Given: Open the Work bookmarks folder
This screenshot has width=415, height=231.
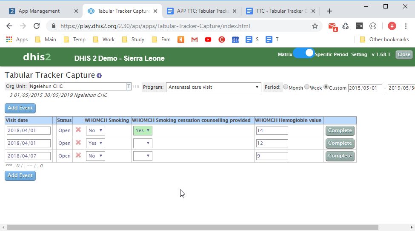Looking at the screenshot, I should [x=104, y=39].
